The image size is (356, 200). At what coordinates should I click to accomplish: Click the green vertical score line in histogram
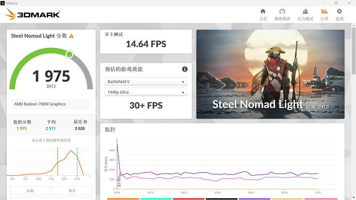pyautogui.click(x=58, y=162)
